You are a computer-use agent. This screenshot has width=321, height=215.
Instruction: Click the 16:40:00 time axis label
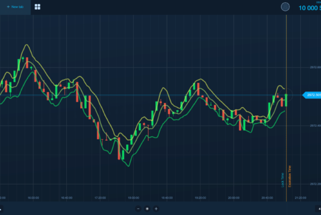tap(67, 198)
